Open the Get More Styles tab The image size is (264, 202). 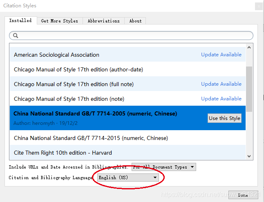60,21
